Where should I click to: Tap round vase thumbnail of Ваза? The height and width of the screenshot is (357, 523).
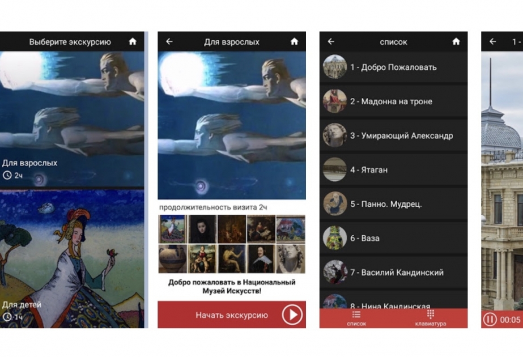[335, 238]
